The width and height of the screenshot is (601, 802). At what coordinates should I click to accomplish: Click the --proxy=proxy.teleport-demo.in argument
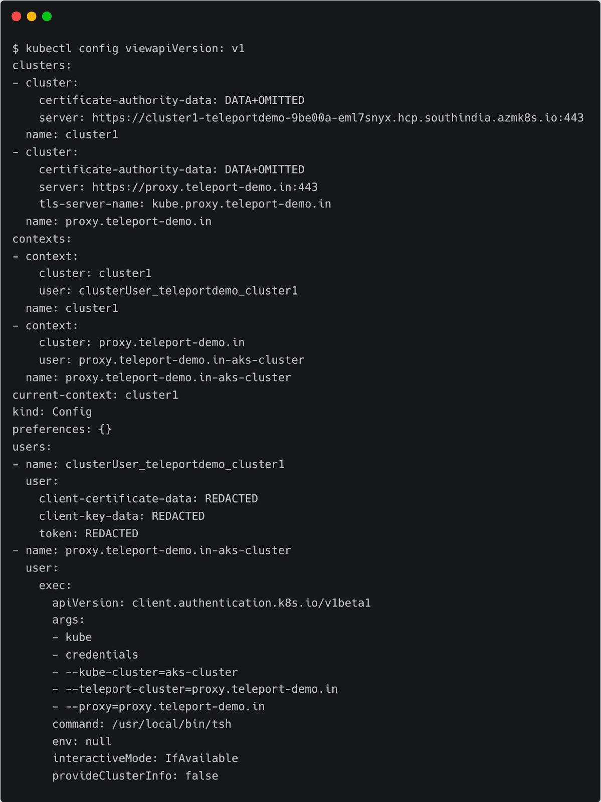[165, 707]
